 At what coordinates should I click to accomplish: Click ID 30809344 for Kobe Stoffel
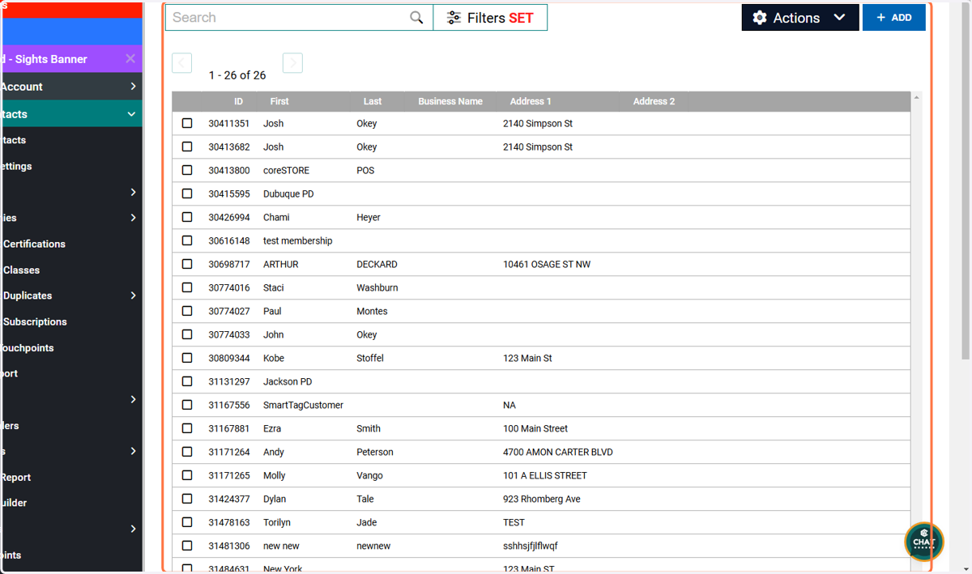[229, 358]
